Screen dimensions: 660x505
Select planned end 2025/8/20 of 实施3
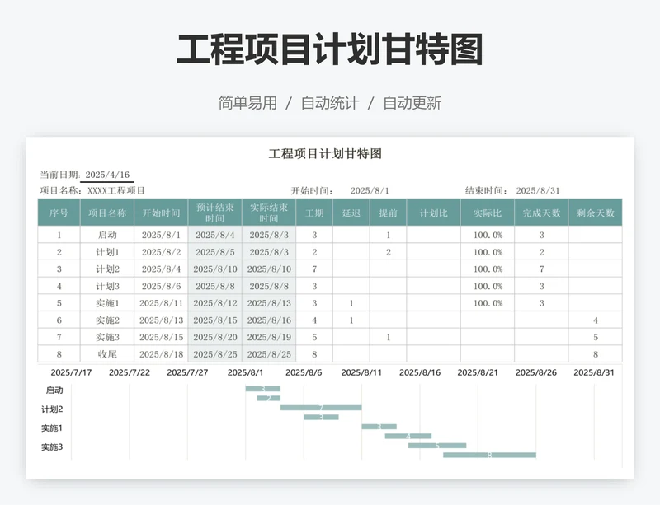[x=215, y=337]
